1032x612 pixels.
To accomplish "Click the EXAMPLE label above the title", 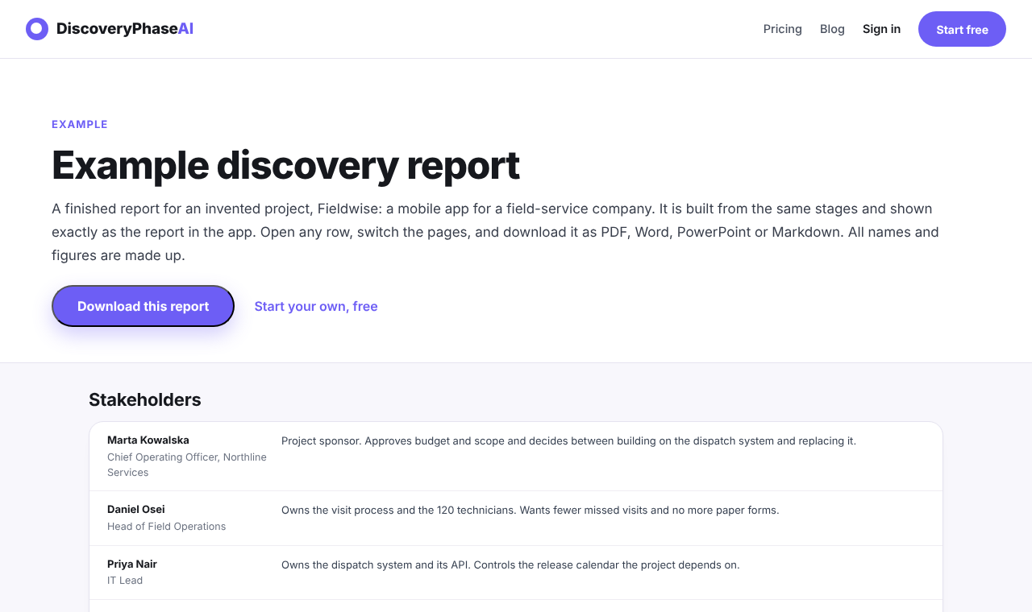I will 80,124.
